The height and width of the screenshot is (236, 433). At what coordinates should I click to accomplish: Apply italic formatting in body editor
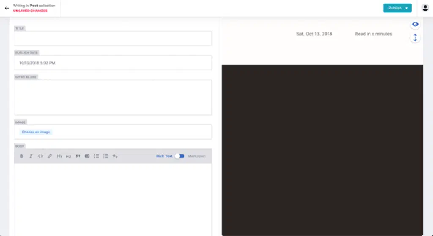click(x=31, y=156)
